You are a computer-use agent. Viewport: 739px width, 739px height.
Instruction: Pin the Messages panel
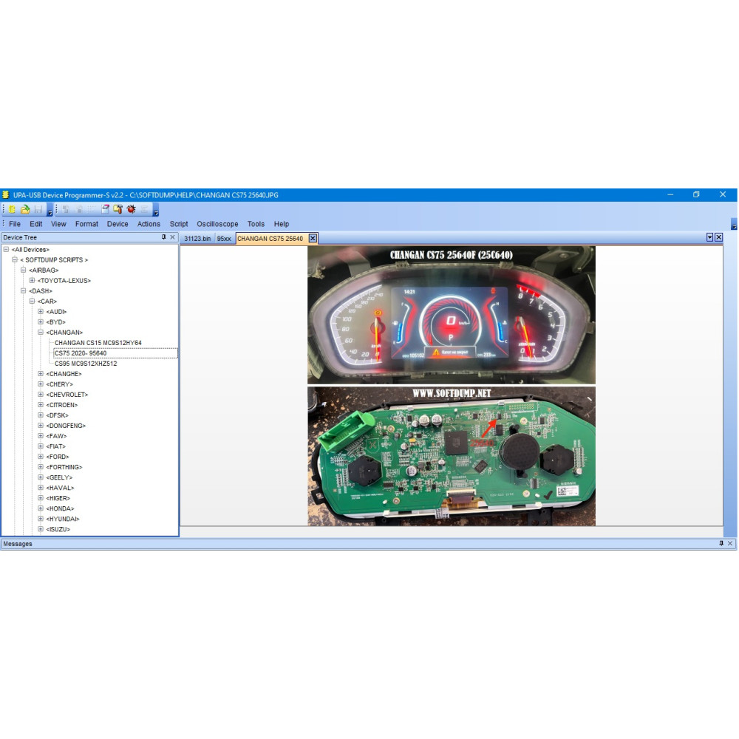[721, 544]
